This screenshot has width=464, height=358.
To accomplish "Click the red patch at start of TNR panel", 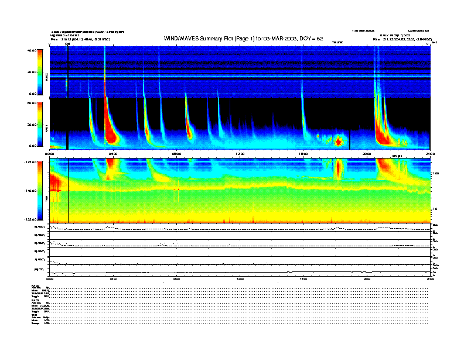I will pos(54,183).
